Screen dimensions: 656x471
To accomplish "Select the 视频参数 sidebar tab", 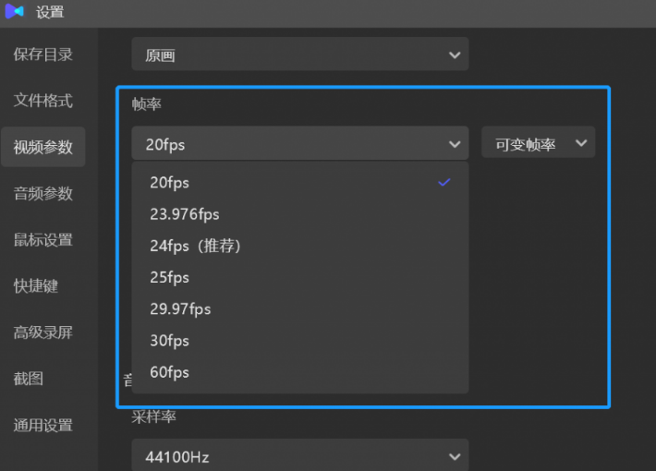I will (43, 147).
